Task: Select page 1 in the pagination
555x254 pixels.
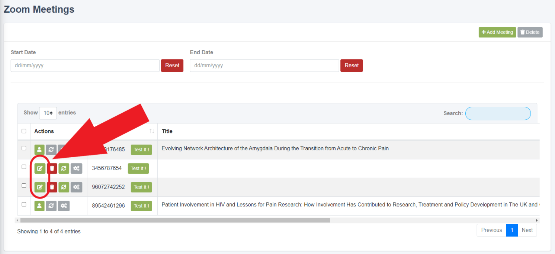Action: coord(512,230)
